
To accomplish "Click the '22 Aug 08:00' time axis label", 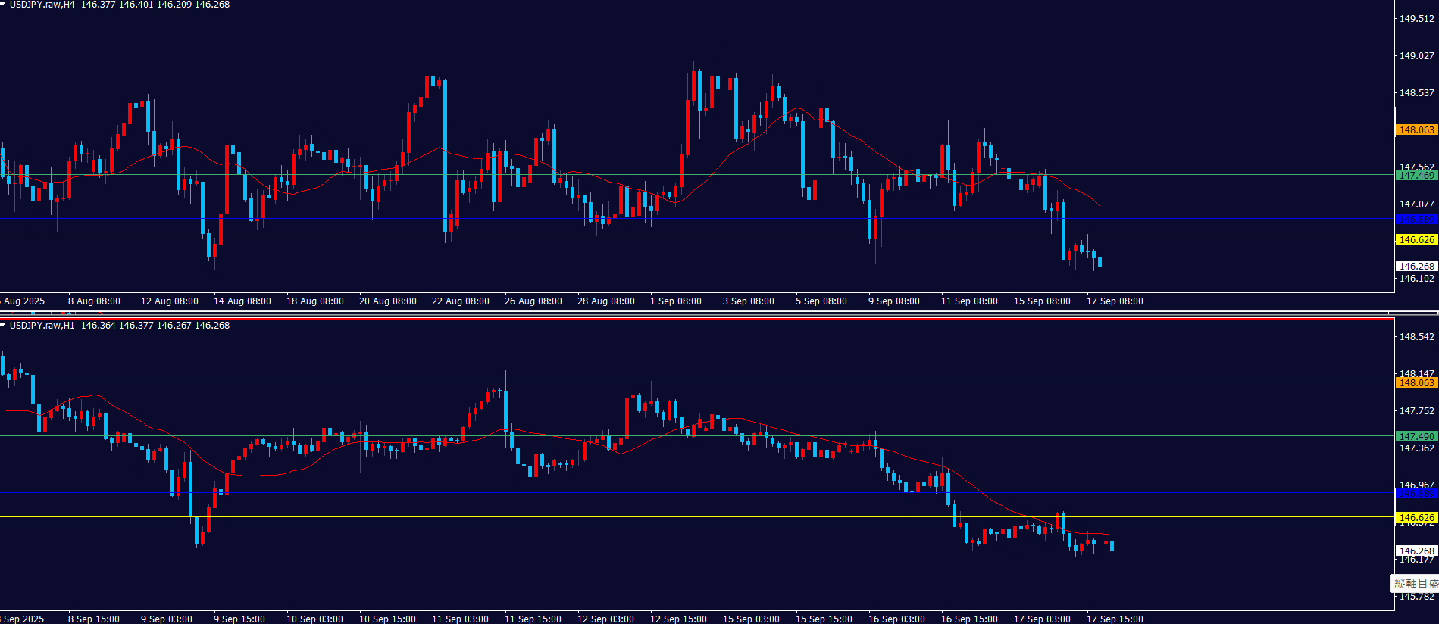I will (x=460, y=301).
